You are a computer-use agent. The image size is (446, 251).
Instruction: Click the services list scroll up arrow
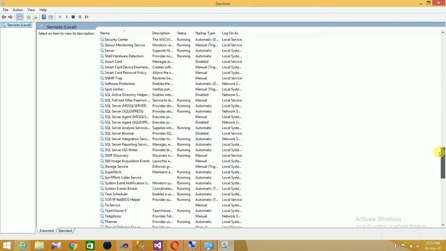[x=443, y=33]
